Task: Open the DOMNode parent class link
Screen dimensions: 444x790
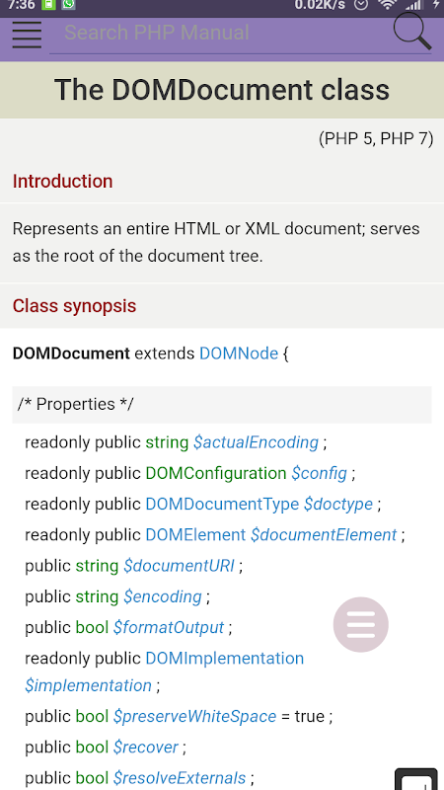Action: click(x=239, y=354)
